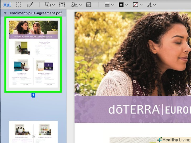Click the text style A icon

(149, 5)
